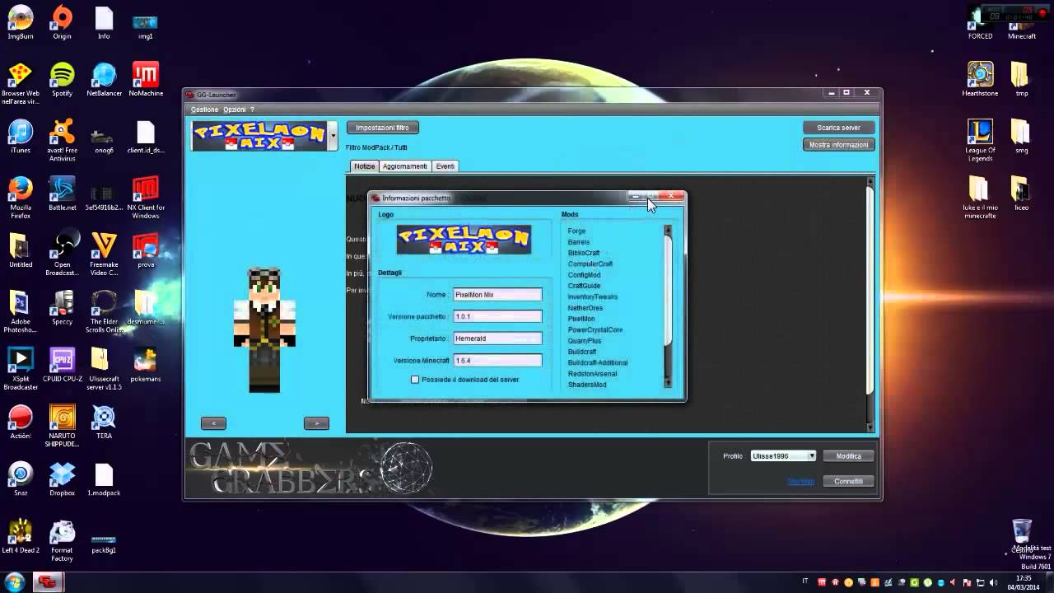This screenshot has height=593, width=1054.
Task: Click the NoMachine desktop icon
Action: pos(146,79)
